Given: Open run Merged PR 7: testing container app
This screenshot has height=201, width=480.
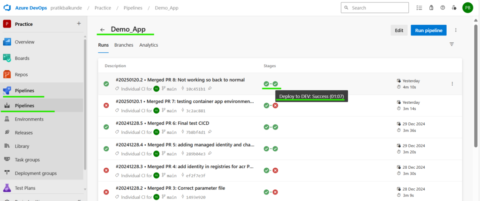Looking at the screenshot, I should (x=185, y=101).
